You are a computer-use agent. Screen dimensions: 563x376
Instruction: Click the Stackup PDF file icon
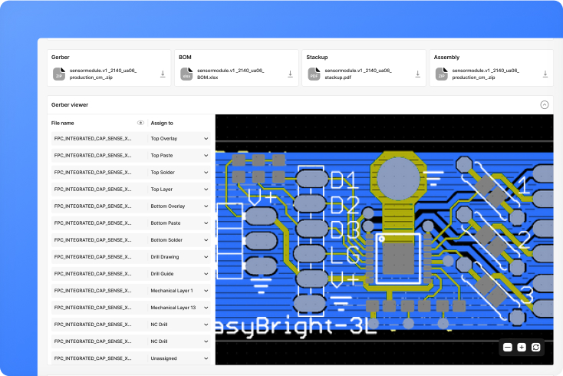click(x=314, y=74)
